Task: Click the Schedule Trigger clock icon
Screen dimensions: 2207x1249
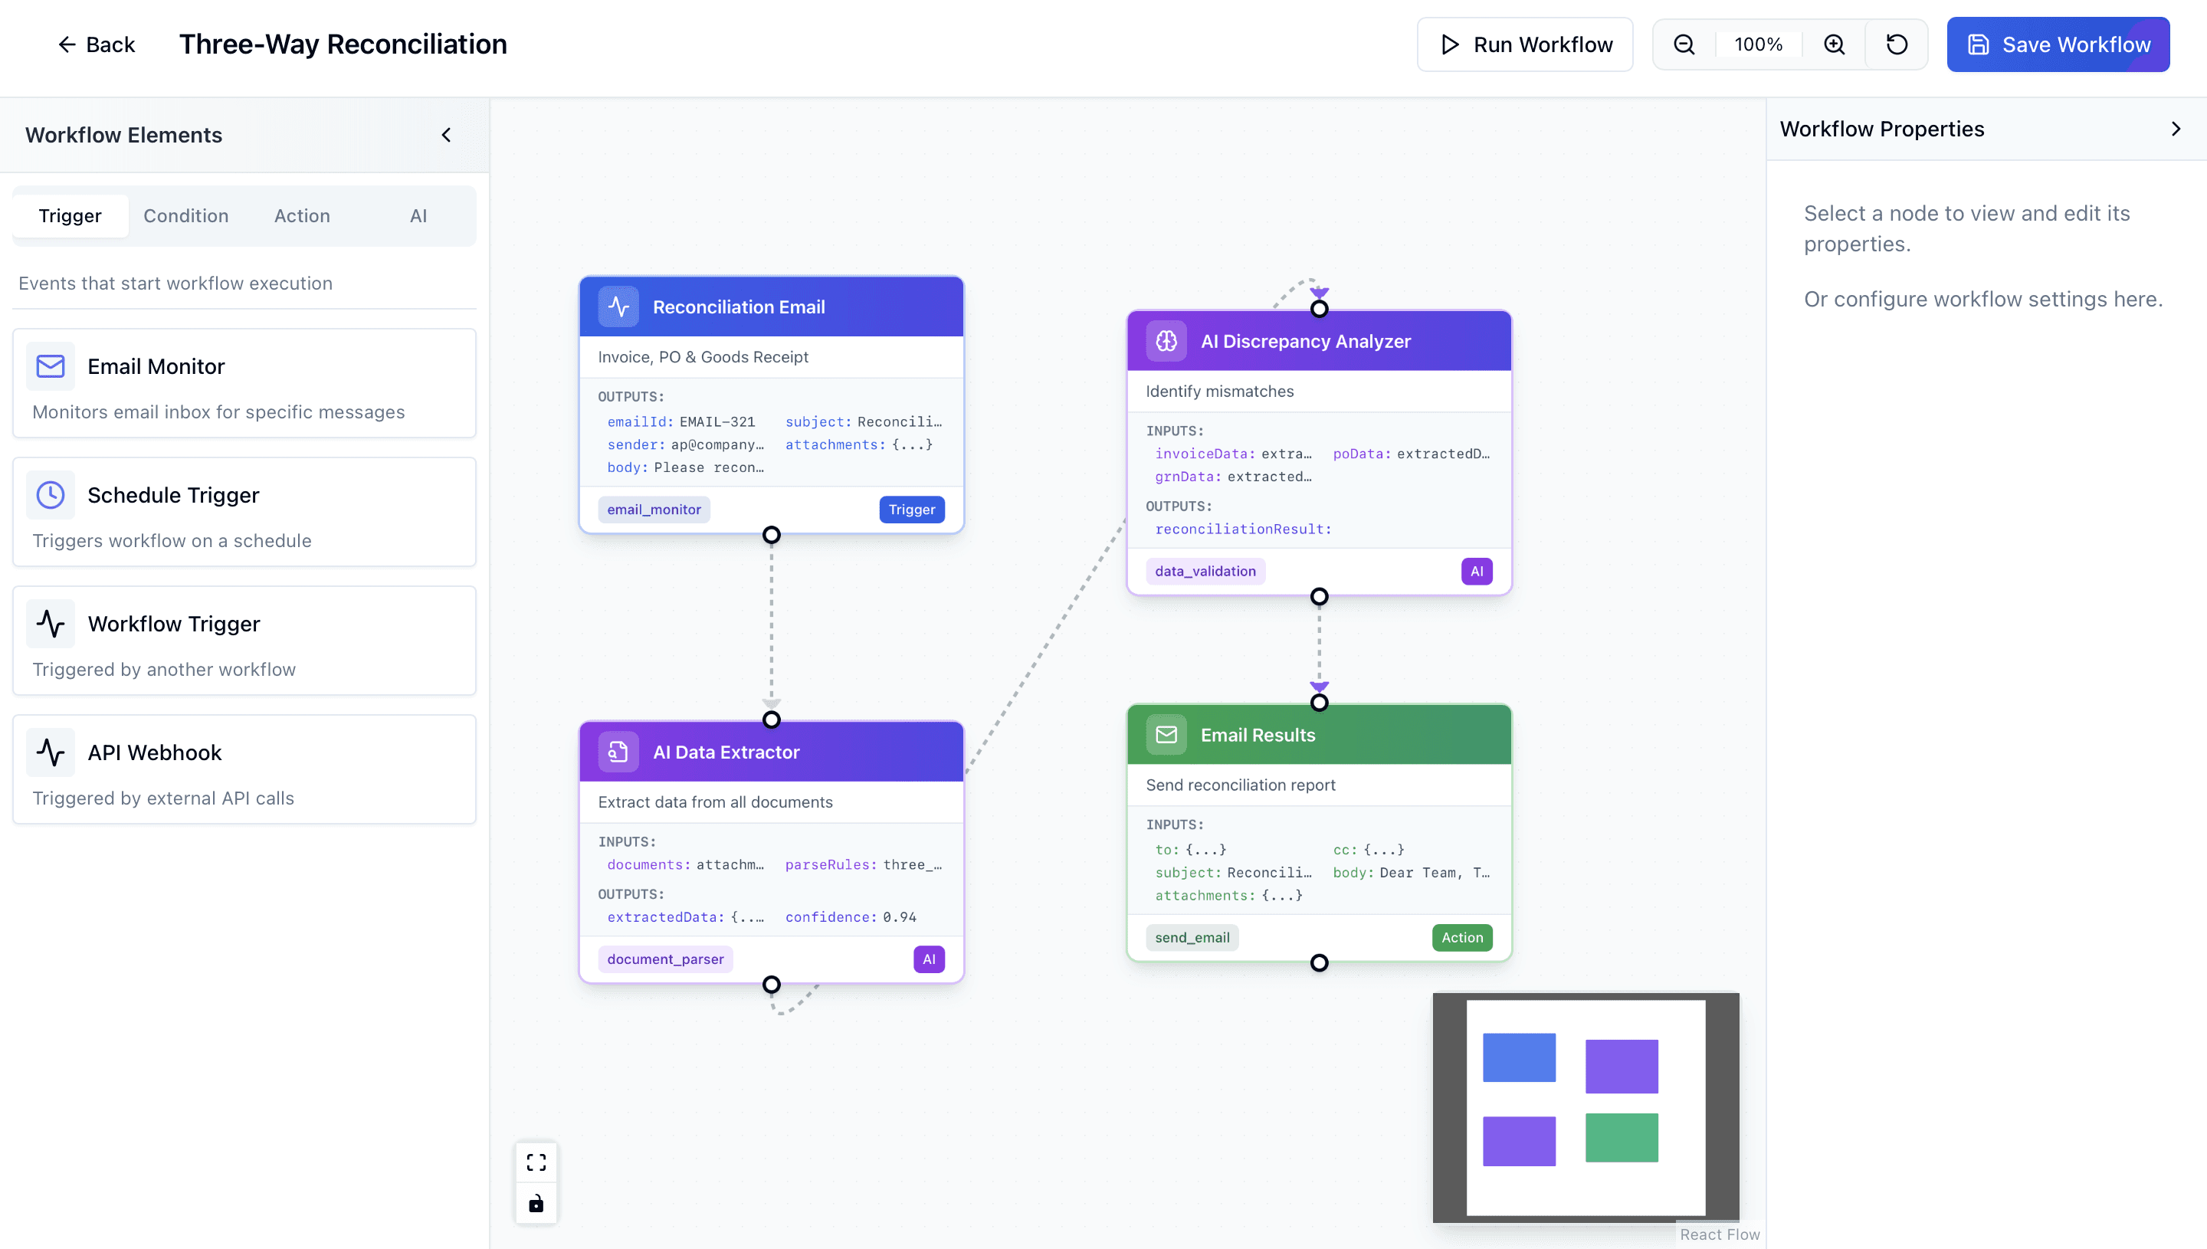Action: (x=51, y=495)
